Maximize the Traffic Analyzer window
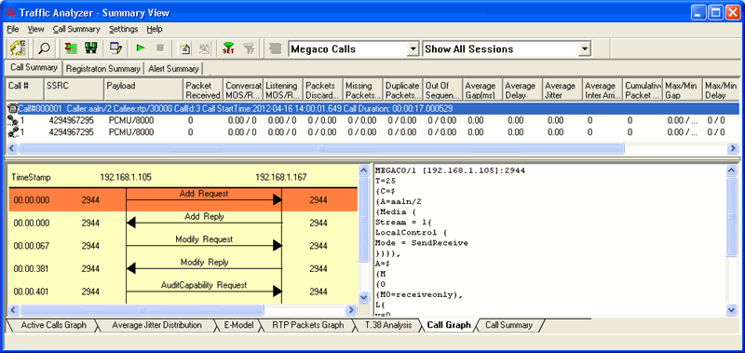 tap(715, 13)
